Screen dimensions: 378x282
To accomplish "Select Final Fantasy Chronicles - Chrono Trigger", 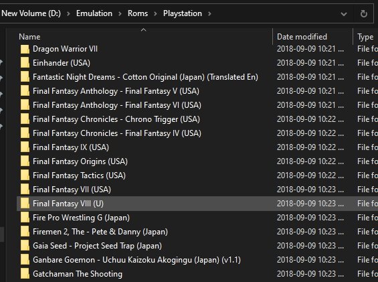I will click(x=116, y=119).
